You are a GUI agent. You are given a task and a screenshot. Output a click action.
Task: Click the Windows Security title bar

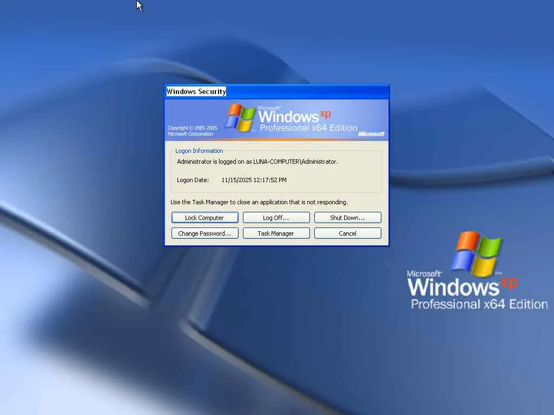(x=276, y=91)
